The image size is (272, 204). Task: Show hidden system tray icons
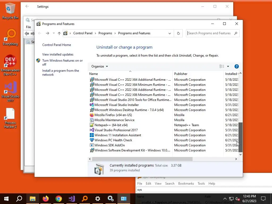click(x=225, y=199)
